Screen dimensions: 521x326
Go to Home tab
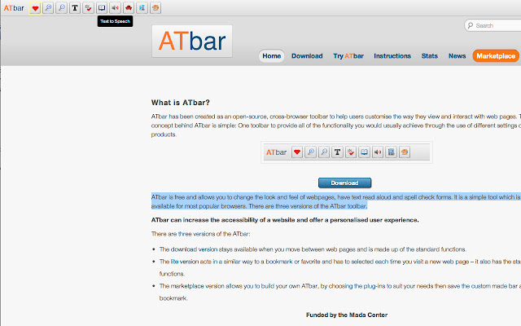[271, 56]
